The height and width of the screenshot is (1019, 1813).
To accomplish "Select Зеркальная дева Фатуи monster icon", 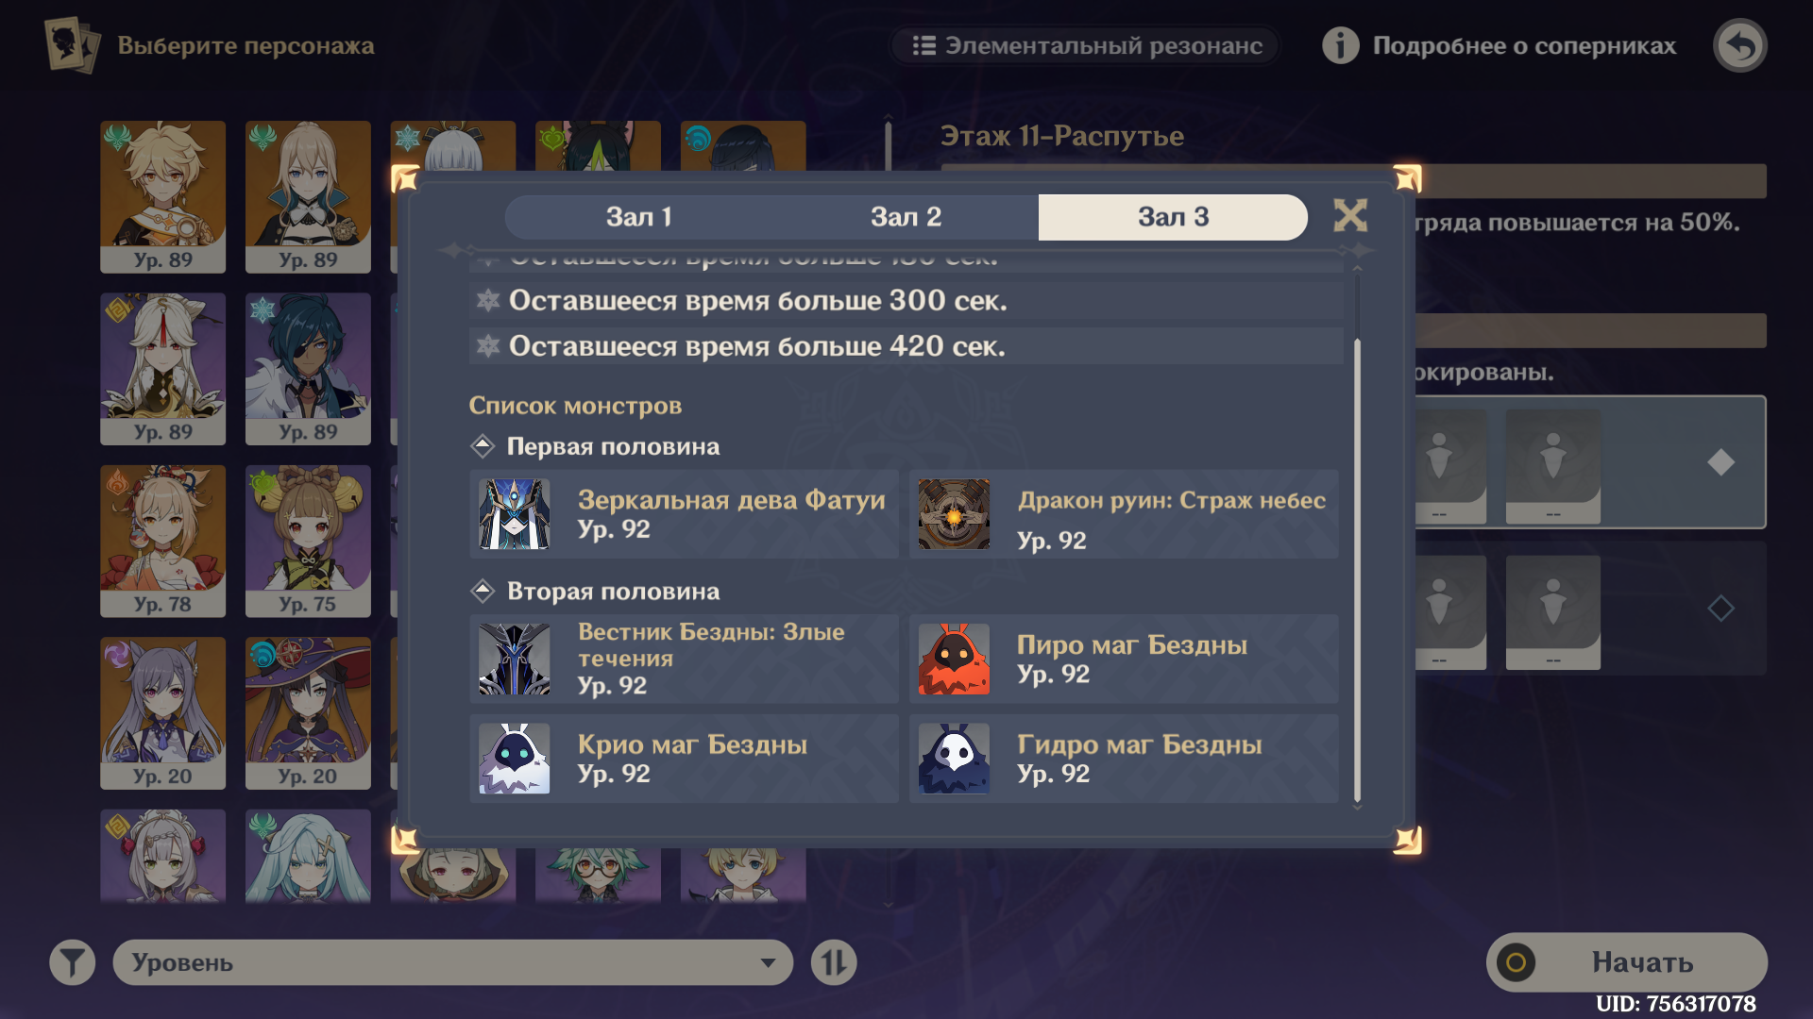I will pyautogui.click(x=515, y=514).
